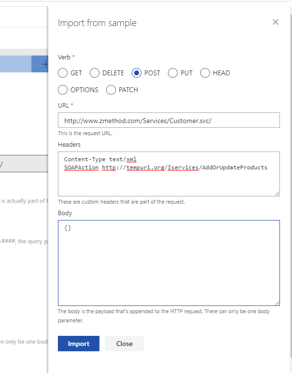Choose the DELETE verb option
The image size is (292, 373).
[95, 73]
